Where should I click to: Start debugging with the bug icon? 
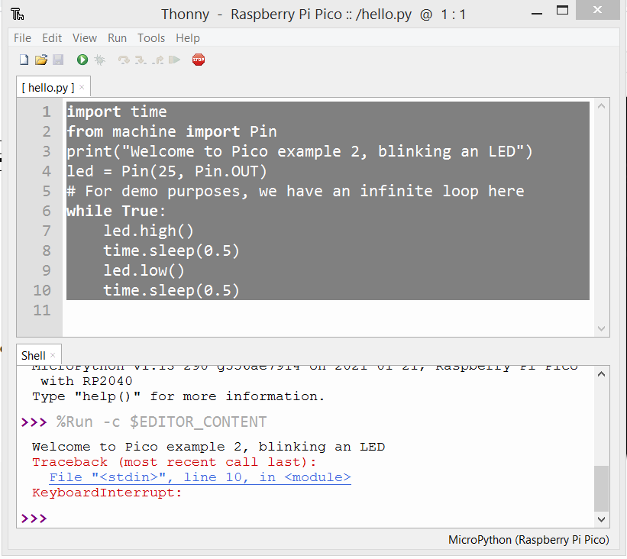(99, 60)
